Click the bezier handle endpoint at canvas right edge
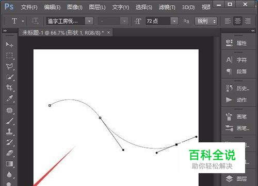The height and width of the screenshot is (186, 258). (x=196, y=137)
